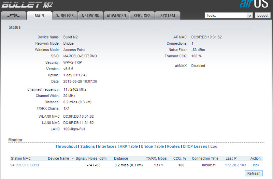
Task: Click the Status section heading
Action: (15, 27)
